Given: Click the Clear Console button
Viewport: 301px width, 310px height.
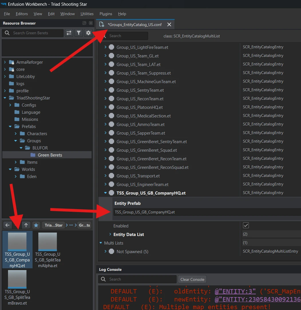Looking at the screenshot, I should pyautogui.click(x=192, y=279).
